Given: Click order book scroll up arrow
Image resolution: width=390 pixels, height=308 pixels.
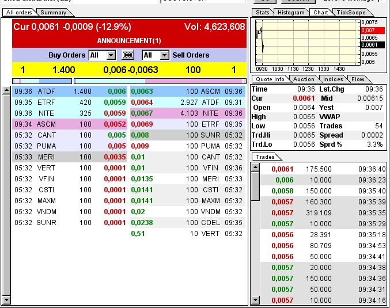Looking at the screenshot, I should (6, 91).
